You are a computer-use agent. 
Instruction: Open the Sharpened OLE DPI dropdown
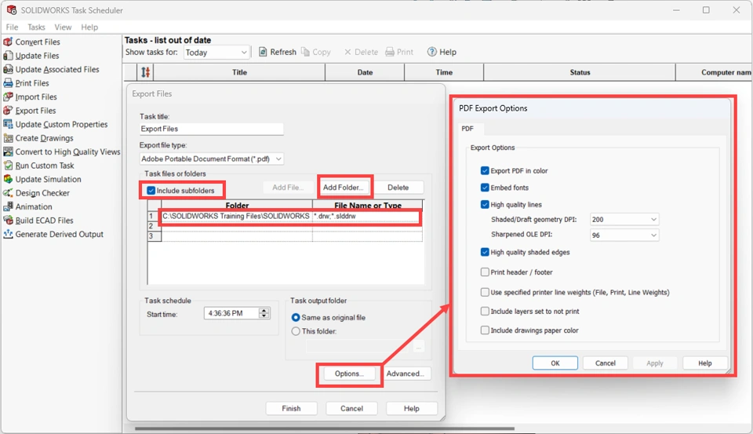[x=624, y=235]
